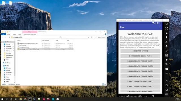This screenshot has height=101, width=181.
Task: Open the Genymotion phone SMS widget
Action: (167, 69)
